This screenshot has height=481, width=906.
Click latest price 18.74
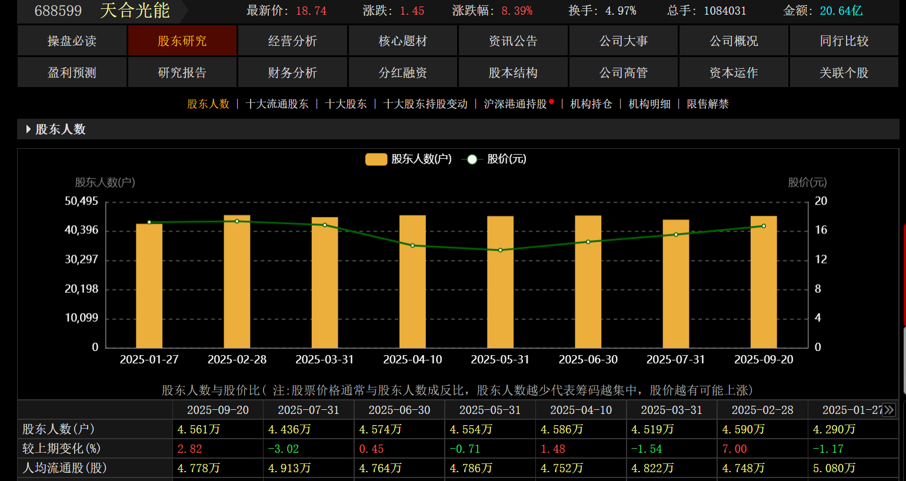[311, 11]
